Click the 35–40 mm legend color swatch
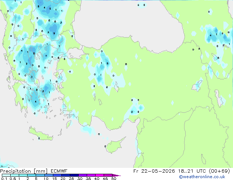 91,175
